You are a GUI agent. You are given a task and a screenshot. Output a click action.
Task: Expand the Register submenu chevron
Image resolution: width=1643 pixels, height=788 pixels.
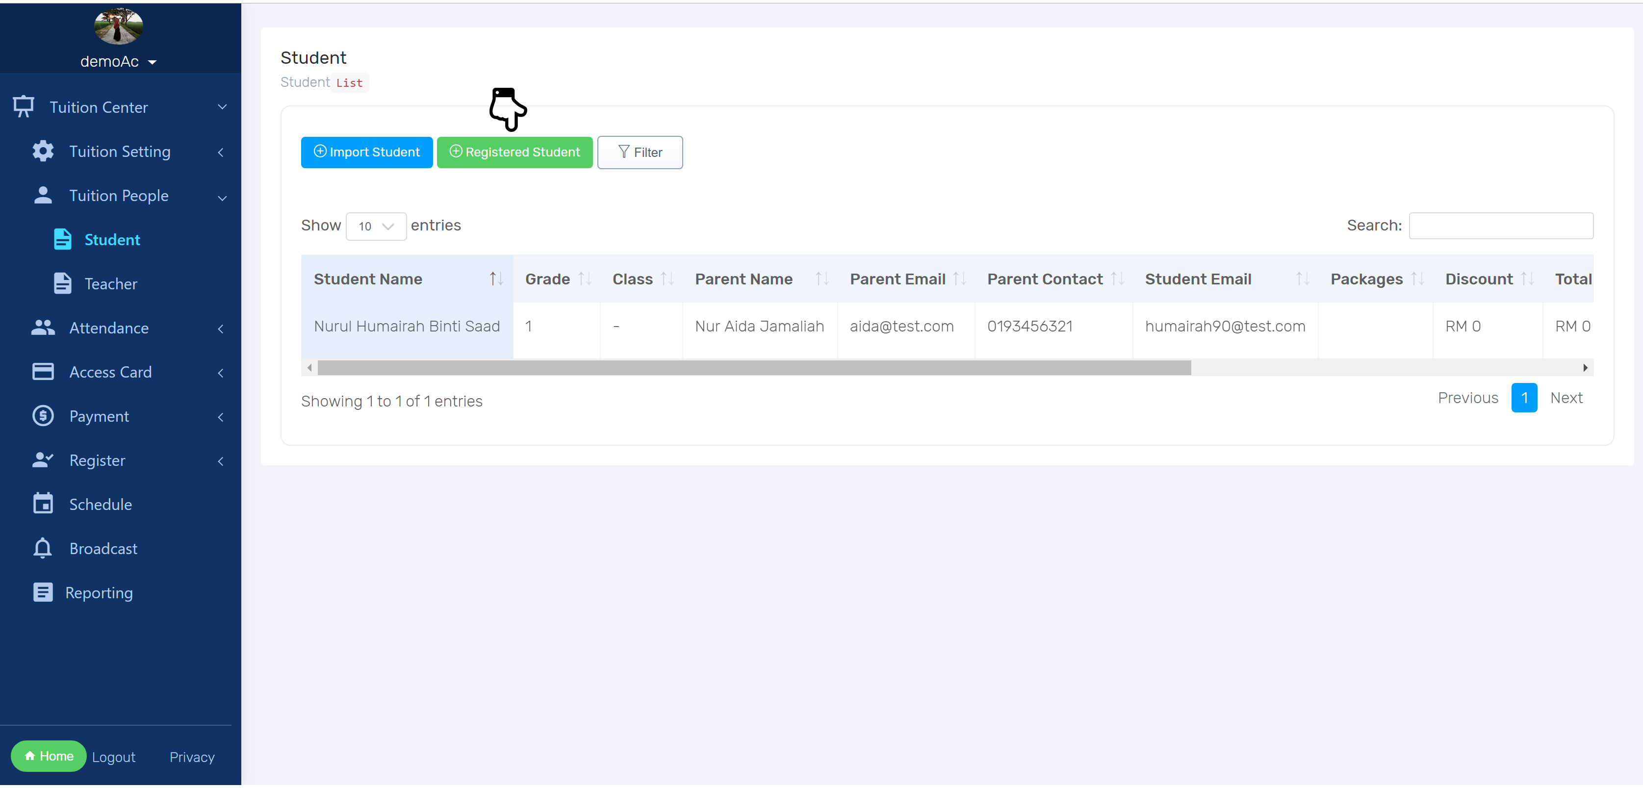(x=221, y=461)
